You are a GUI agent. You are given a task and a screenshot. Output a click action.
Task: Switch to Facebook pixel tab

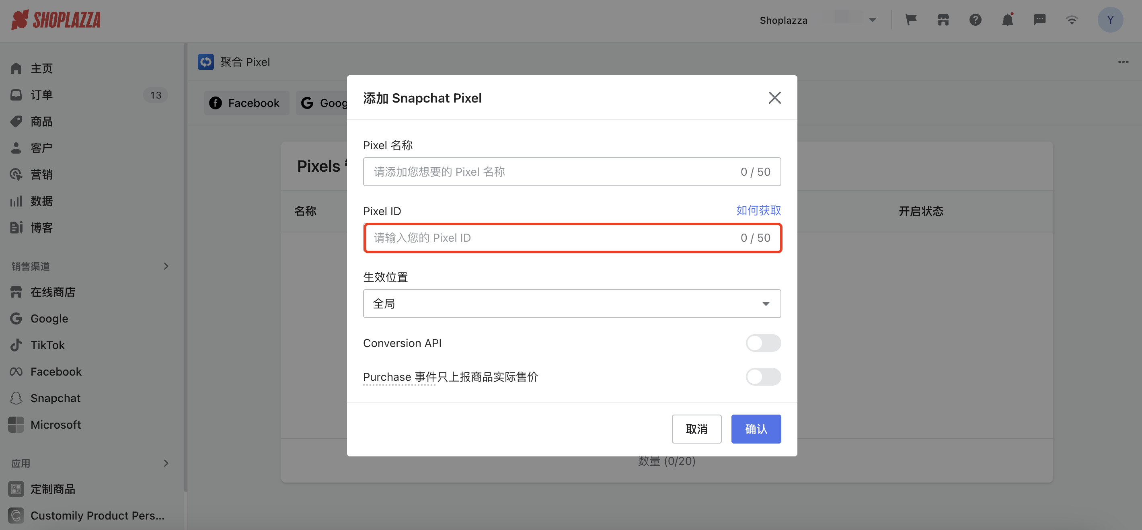(246, 103)
